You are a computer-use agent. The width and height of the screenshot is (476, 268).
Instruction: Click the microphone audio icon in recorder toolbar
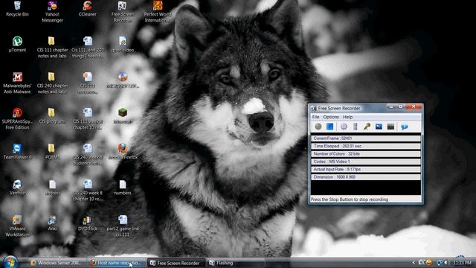(x=367, y=127)
